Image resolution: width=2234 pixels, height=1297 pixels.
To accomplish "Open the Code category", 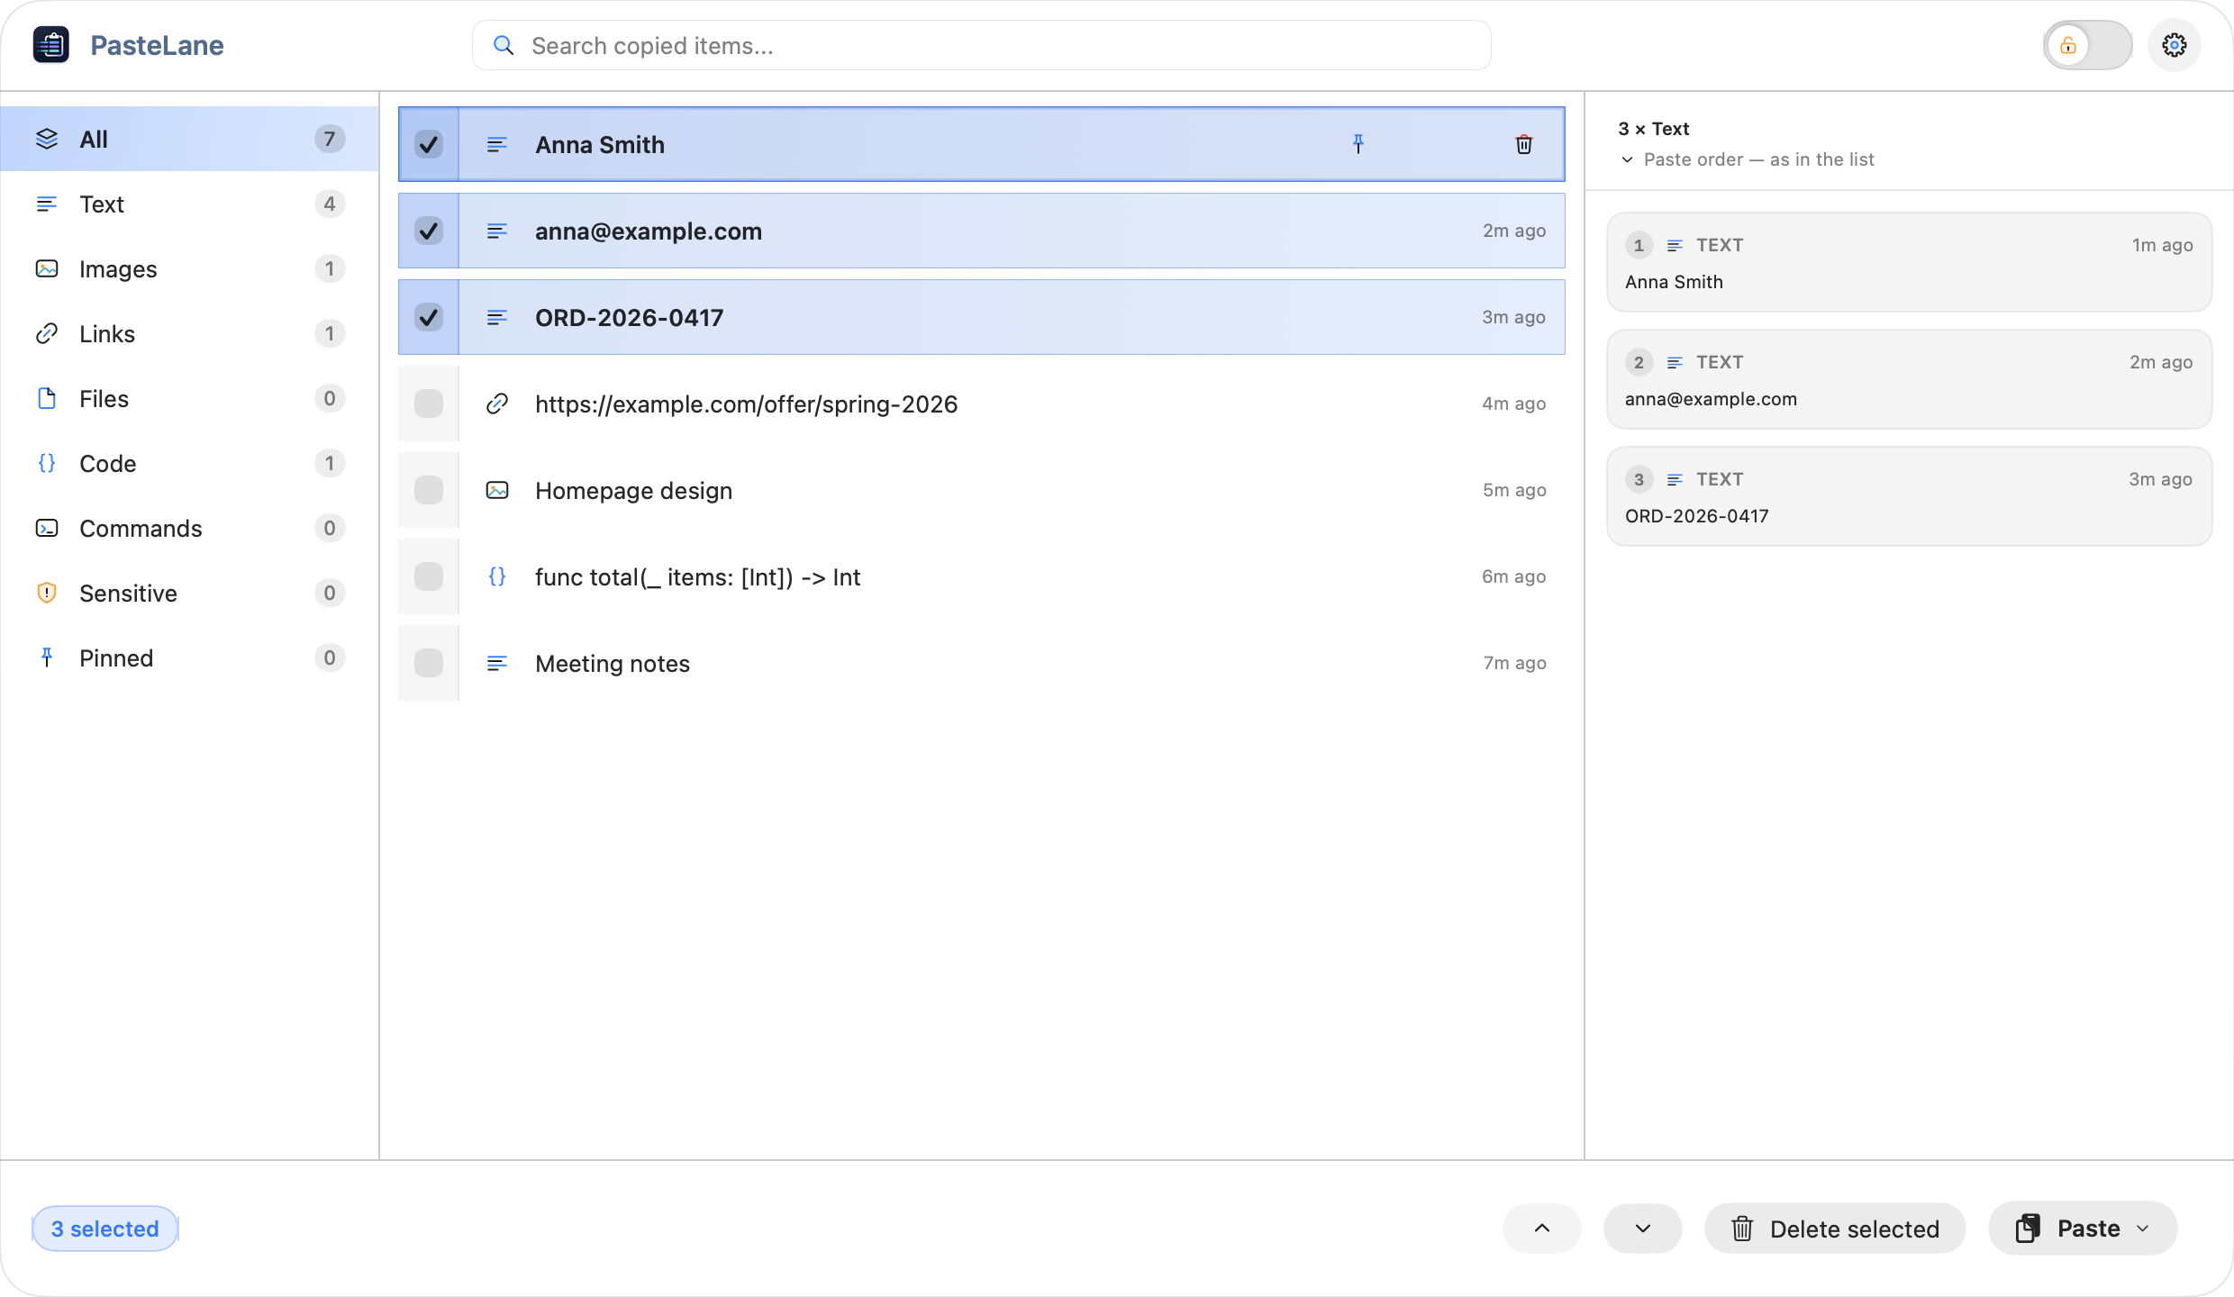I will [x=189, y=463].
